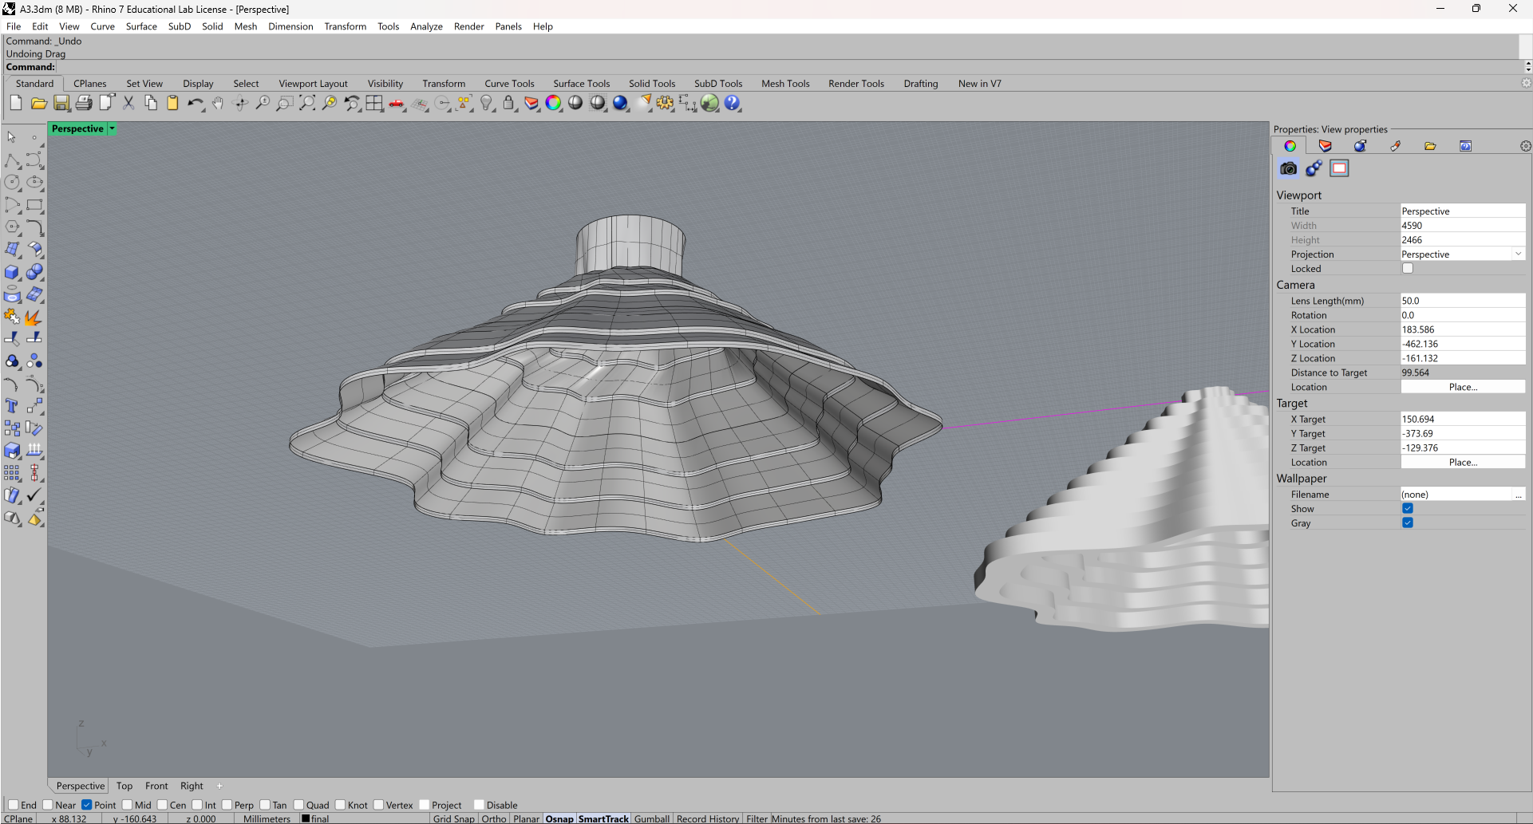The image size is (1533, 824).
Task: Click the color wheel Object Properties icon
Action: pyautogui.click(x=554, y=103)
